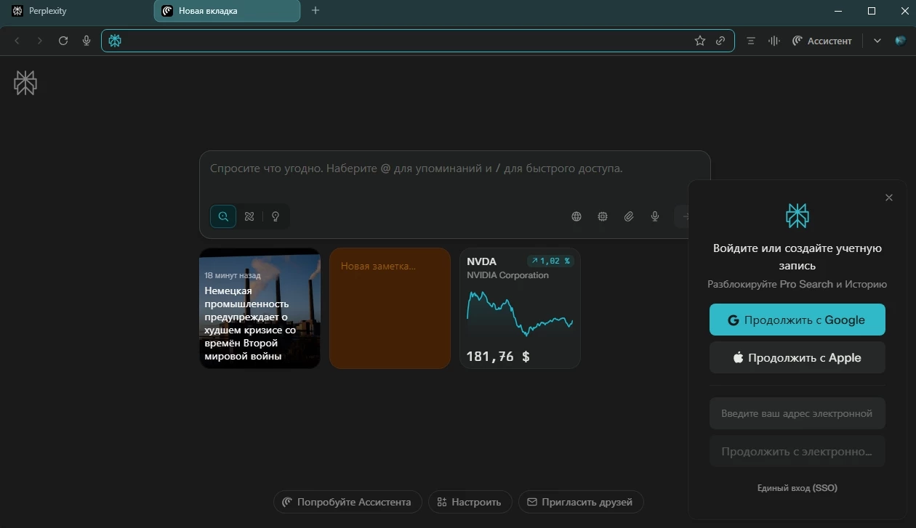Image resolution: width=916 pixels, height=528 pixels.
Task: Click the microphone icon in search box
Action: click(x=655, y=216)
